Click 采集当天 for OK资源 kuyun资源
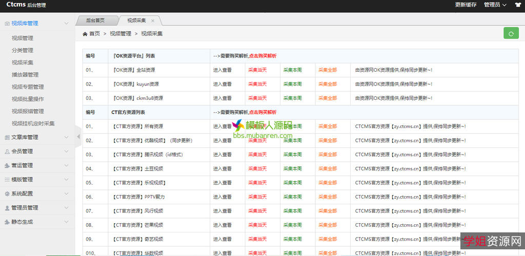This screenshot has width=525, height=256. (x=257, y=84)
